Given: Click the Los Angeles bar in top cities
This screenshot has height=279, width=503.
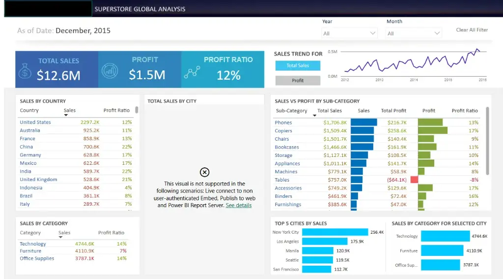Looking at the screenshot, I should click(325, 242).
